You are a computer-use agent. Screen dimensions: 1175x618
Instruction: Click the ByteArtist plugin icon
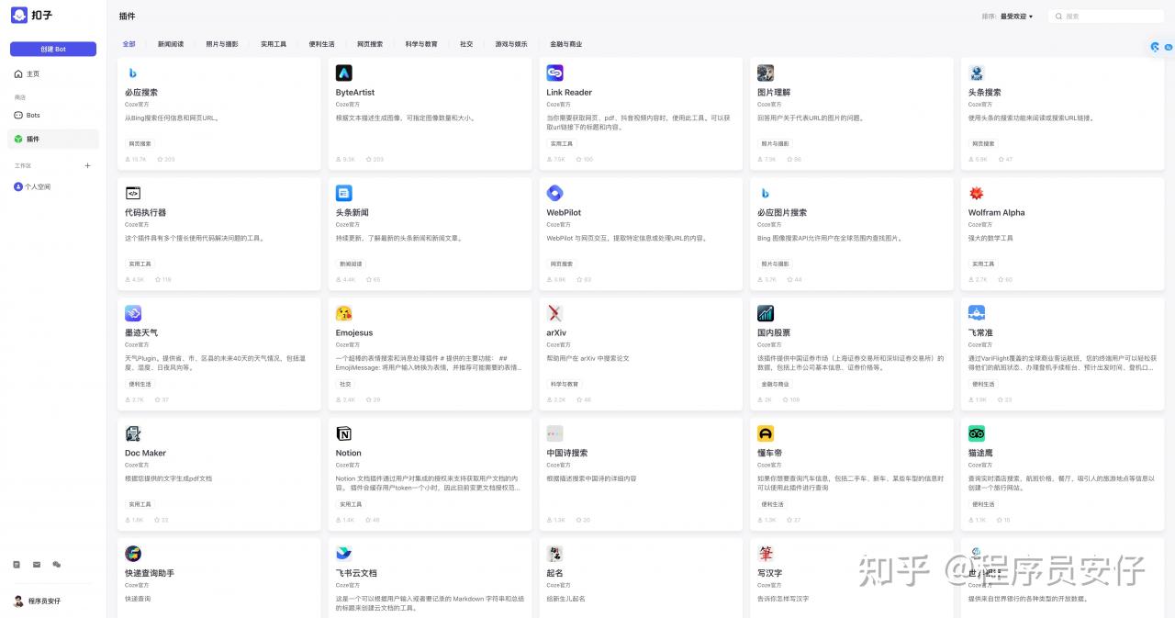coord(344,73)
